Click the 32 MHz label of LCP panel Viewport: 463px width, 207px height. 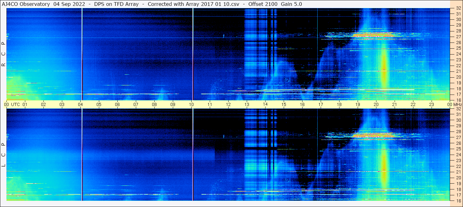[x=458, y=109]
